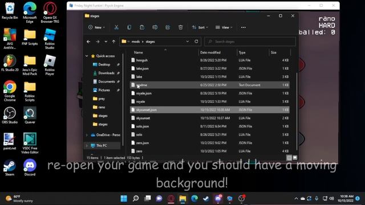Refresh the stages folder view
Image resolution: width=365 pixels, height=205 pixels.
[x=196, y=42]
